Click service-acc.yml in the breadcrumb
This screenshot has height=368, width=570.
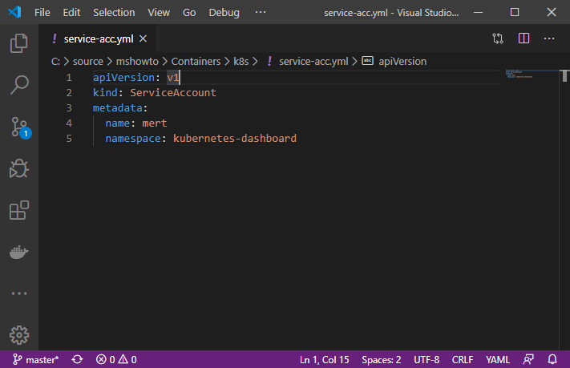click(313, 62)
